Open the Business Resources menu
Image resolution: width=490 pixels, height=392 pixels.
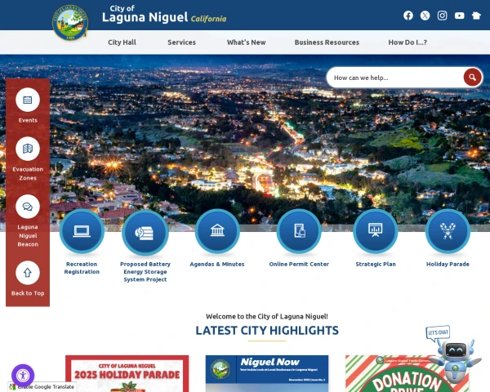(327, 42)
